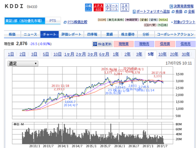This screenshot has height=148, width=196.
Task: Open the 業績 tab
Action: [x=109, y=34]
